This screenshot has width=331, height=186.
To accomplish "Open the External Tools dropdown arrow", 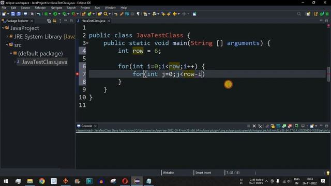I will click(78, 14).
